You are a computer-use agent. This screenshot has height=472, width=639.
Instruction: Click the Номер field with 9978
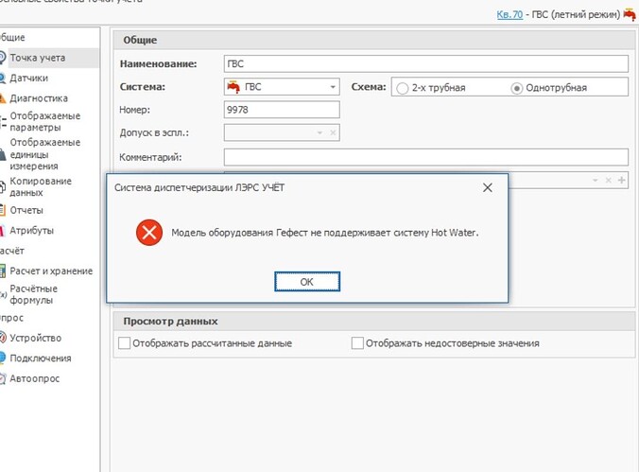pyautogui.click(x=282, y=110)
